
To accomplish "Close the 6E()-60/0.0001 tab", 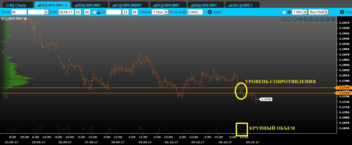I will (x=66, y=5).
